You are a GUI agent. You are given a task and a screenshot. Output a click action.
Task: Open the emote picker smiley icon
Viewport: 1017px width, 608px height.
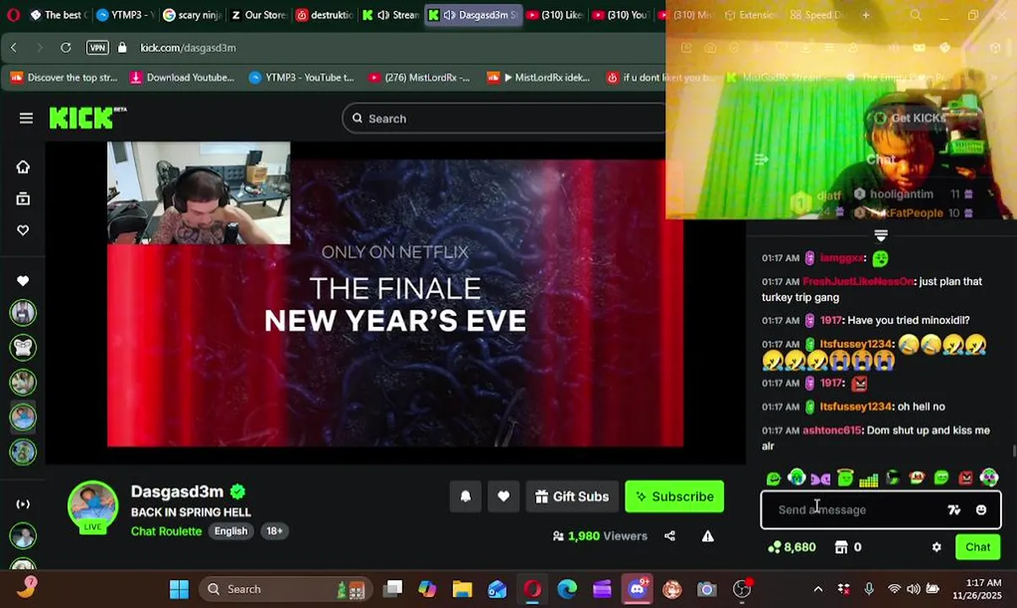click(981, 510)
